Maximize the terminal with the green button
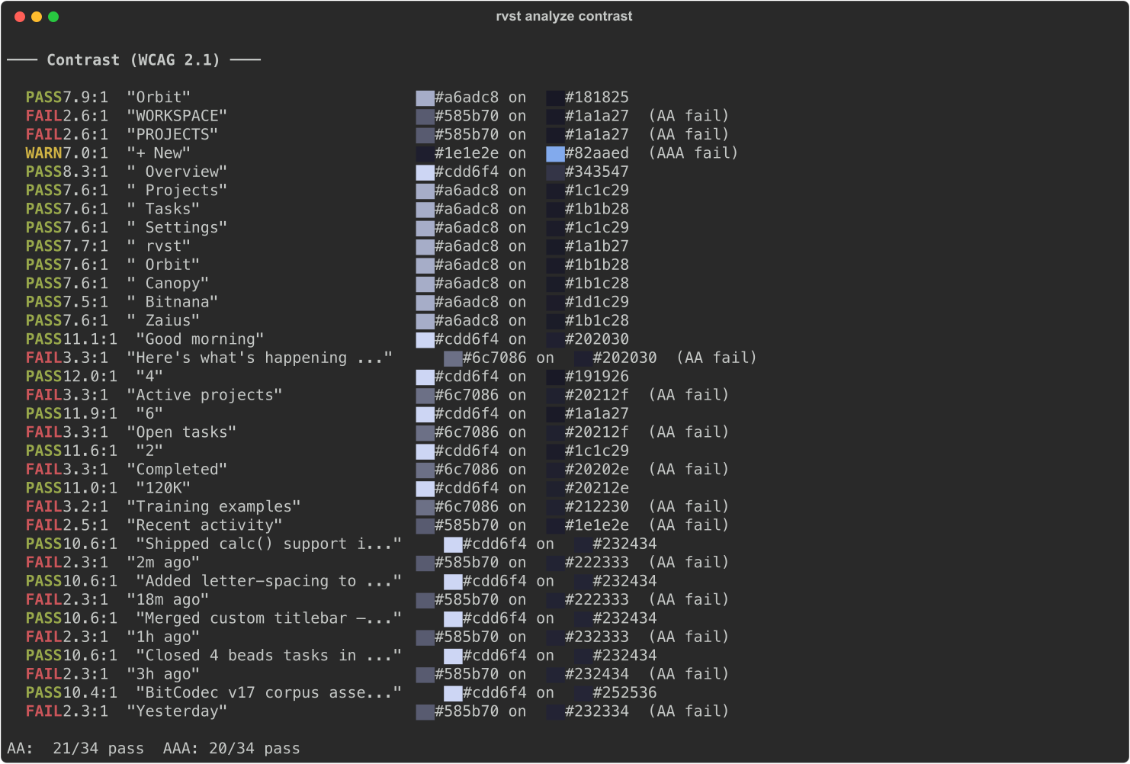Screen dimensions: 1130x764 [x=53, y=17]
